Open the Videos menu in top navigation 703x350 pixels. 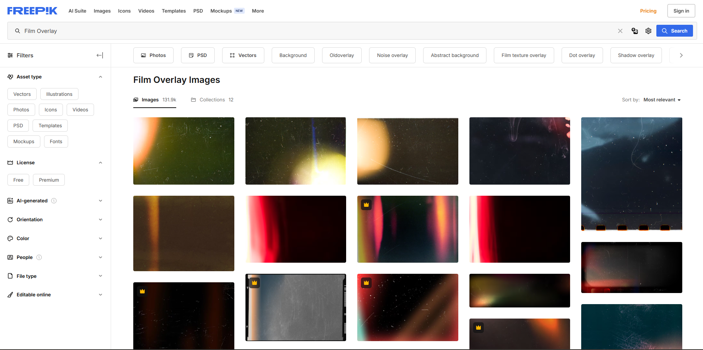coord(146,11)
